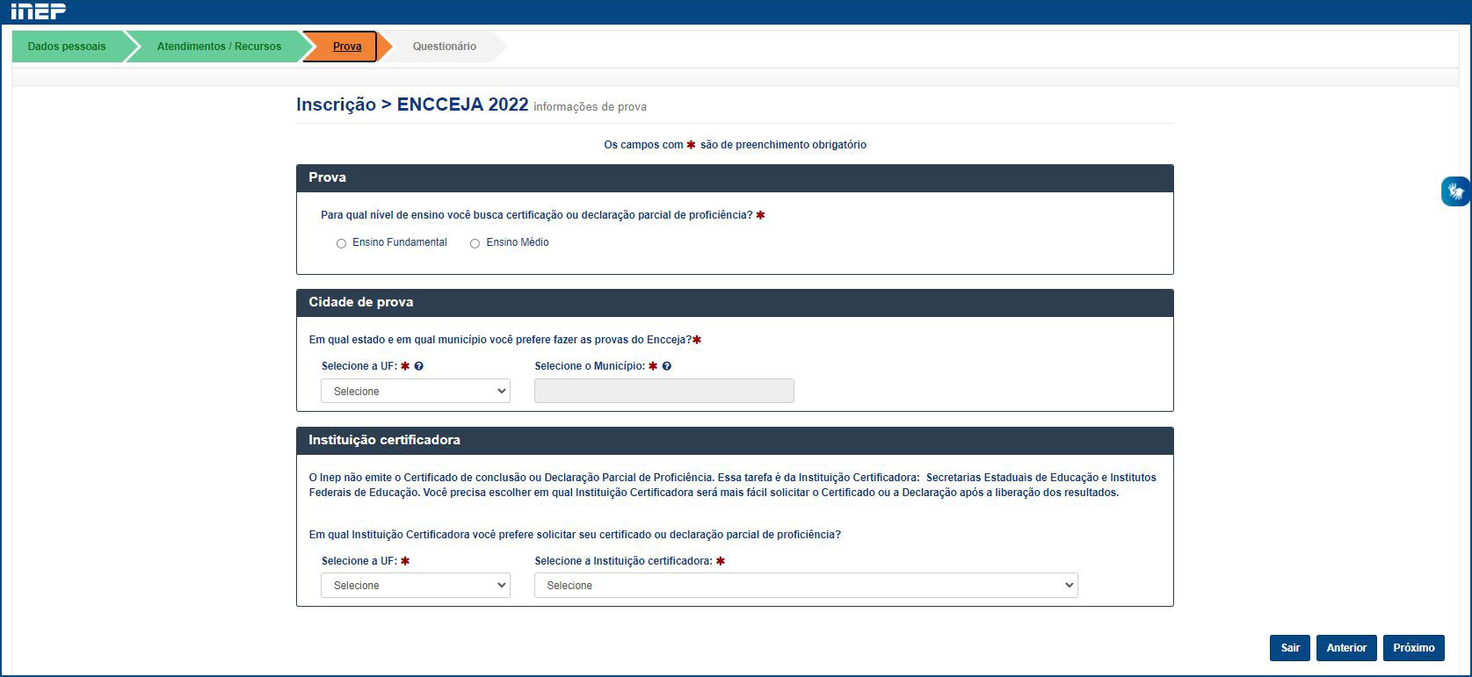The height and width of the screenshot is (677, 1472).
Task: Click the Instituição certificadora section header
Action: 735,441
